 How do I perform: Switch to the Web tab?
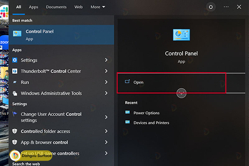78,7
